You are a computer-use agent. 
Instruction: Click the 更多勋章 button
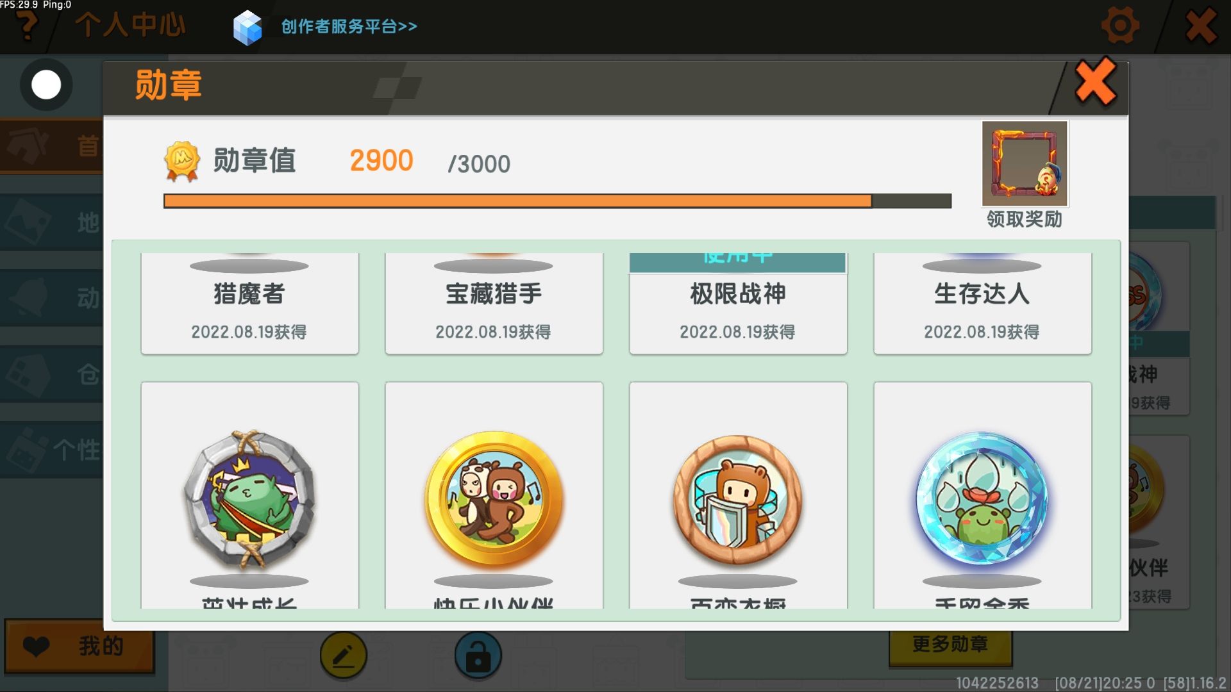[950, 644]
